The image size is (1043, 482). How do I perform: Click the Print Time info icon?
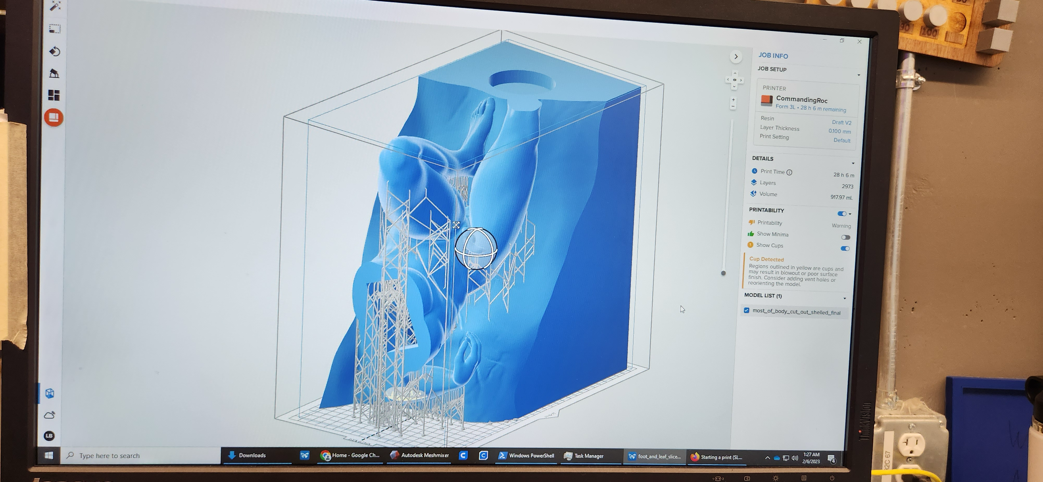tap(789, 172)
